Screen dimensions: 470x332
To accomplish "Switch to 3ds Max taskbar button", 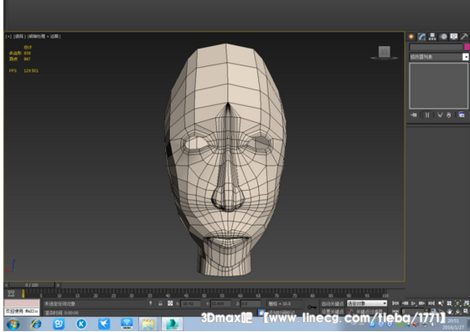I will pyautogui.click(x=172, y=324).
